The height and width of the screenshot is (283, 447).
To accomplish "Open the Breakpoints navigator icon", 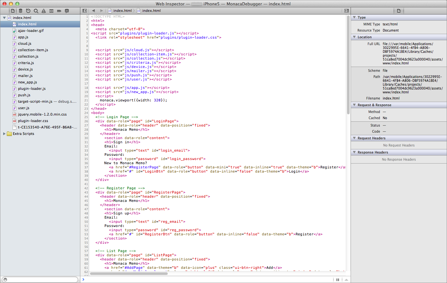I will (59, 11).
